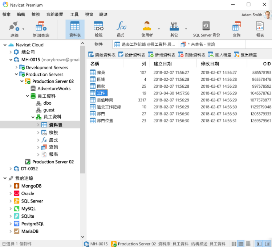The width and height of the screenshot is (272, 247).
Task: Select the MongoDB connection icon
Action: [x=16, y=186]
